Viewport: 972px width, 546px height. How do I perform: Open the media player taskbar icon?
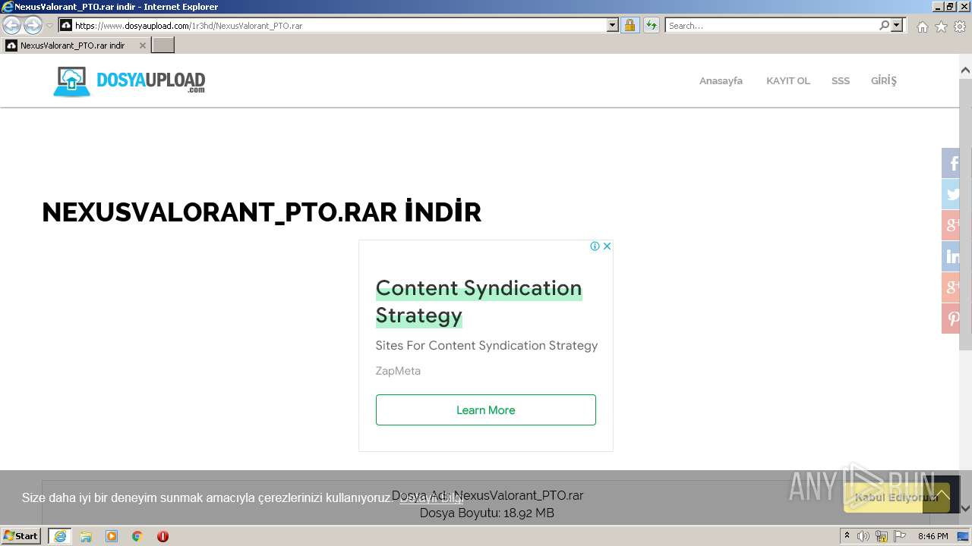[112, 536]
